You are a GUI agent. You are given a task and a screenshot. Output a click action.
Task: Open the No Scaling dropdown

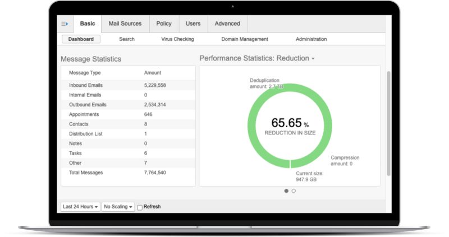(x=118, y=207)
